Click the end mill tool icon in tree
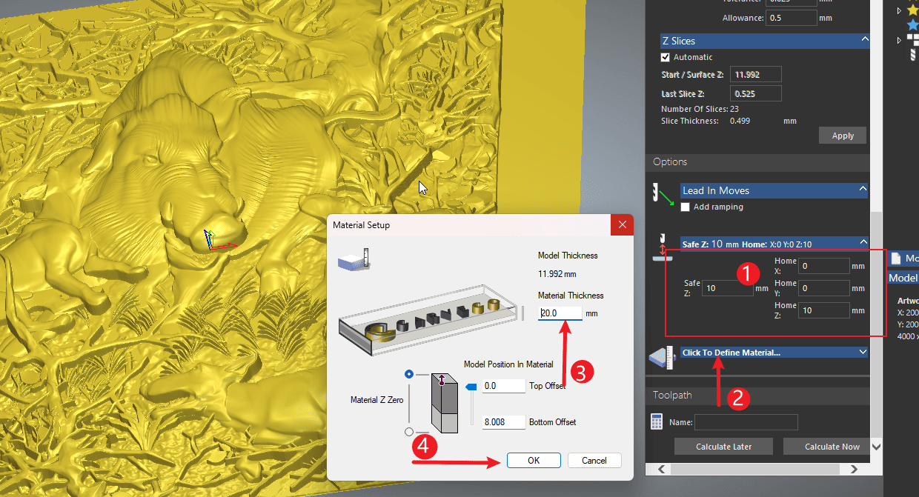This screenshot has width=919, height=497. point(911,54)
